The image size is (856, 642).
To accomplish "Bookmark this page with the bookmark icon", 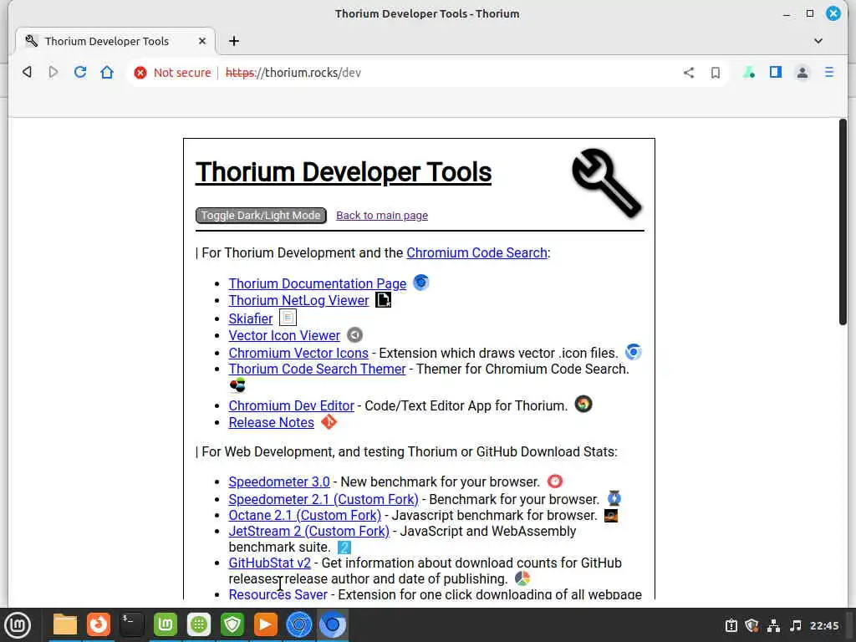I will pyautogui.click(x=716, y=73).
